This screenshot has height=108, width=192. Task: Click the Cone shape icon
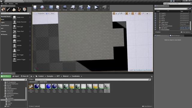click(x=14, y=50)
